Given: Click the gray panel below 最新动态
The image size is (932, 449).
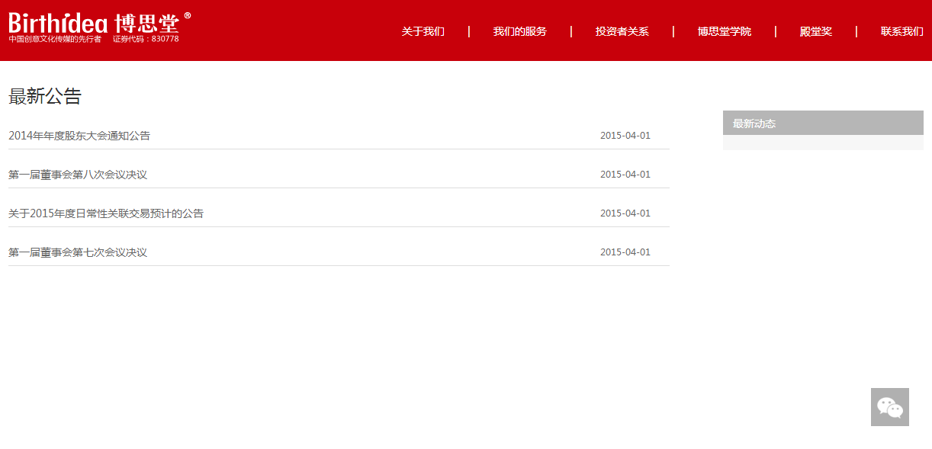Looking at the screenshot, I should (823, 141).
